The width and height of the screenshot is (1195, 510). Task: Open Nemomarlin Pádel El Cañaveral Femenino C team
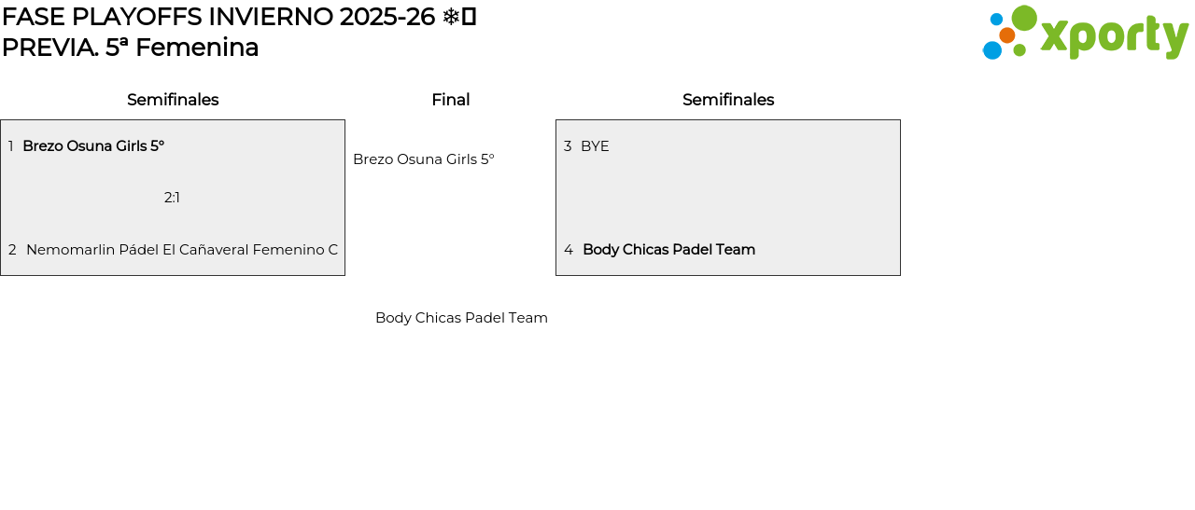(x=182, y=250)
